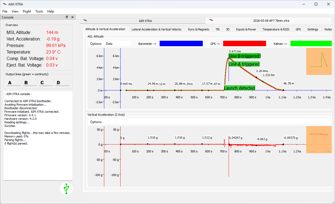Open the Lateral Acceleration & Vertical Velocity tab
This screenshot has width=335, height=204.
click(157, 29)
